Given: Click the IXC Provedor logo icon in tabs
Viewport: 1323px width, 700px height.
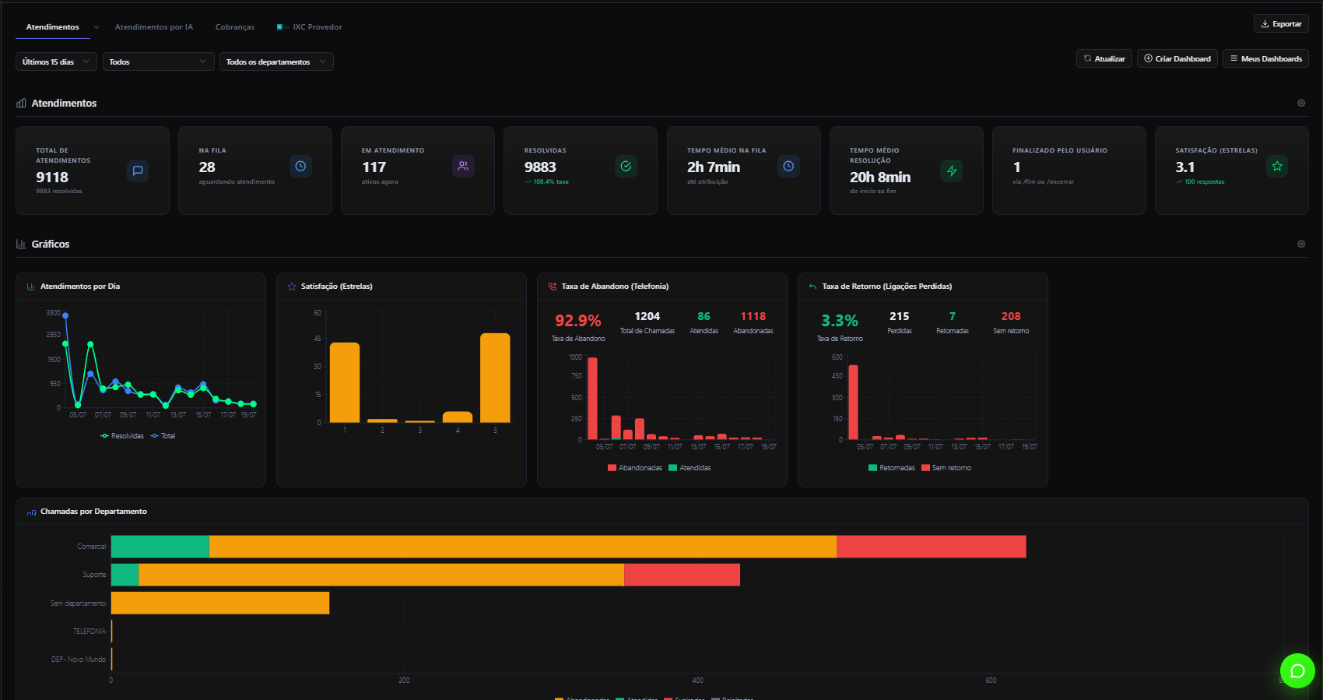Looking at the screenshot, I should pyautogui.click(x=282, y=27).
